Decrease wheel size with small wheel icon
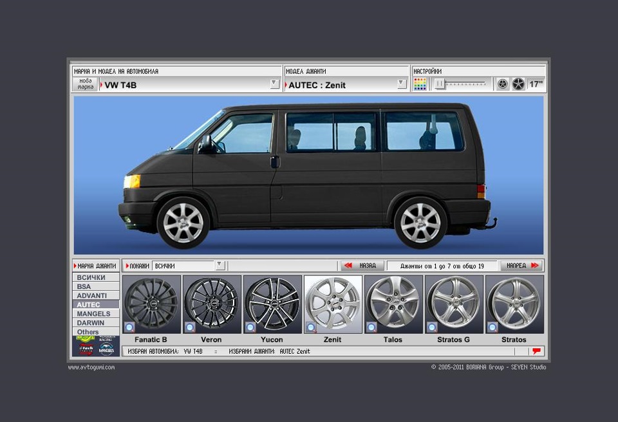Image resolution: width=618 pixels, height=422 pixels. (x=502, y=84)
